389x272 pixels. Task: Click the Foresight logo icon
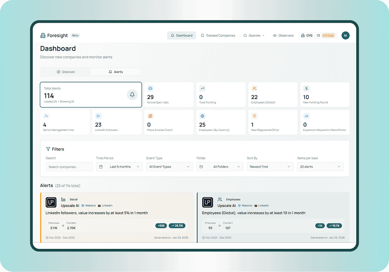43,35
